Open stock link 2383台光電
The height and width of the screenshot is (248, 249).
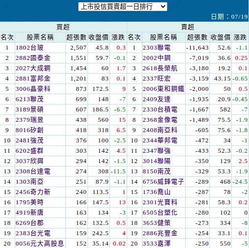(x=33, y=233)
